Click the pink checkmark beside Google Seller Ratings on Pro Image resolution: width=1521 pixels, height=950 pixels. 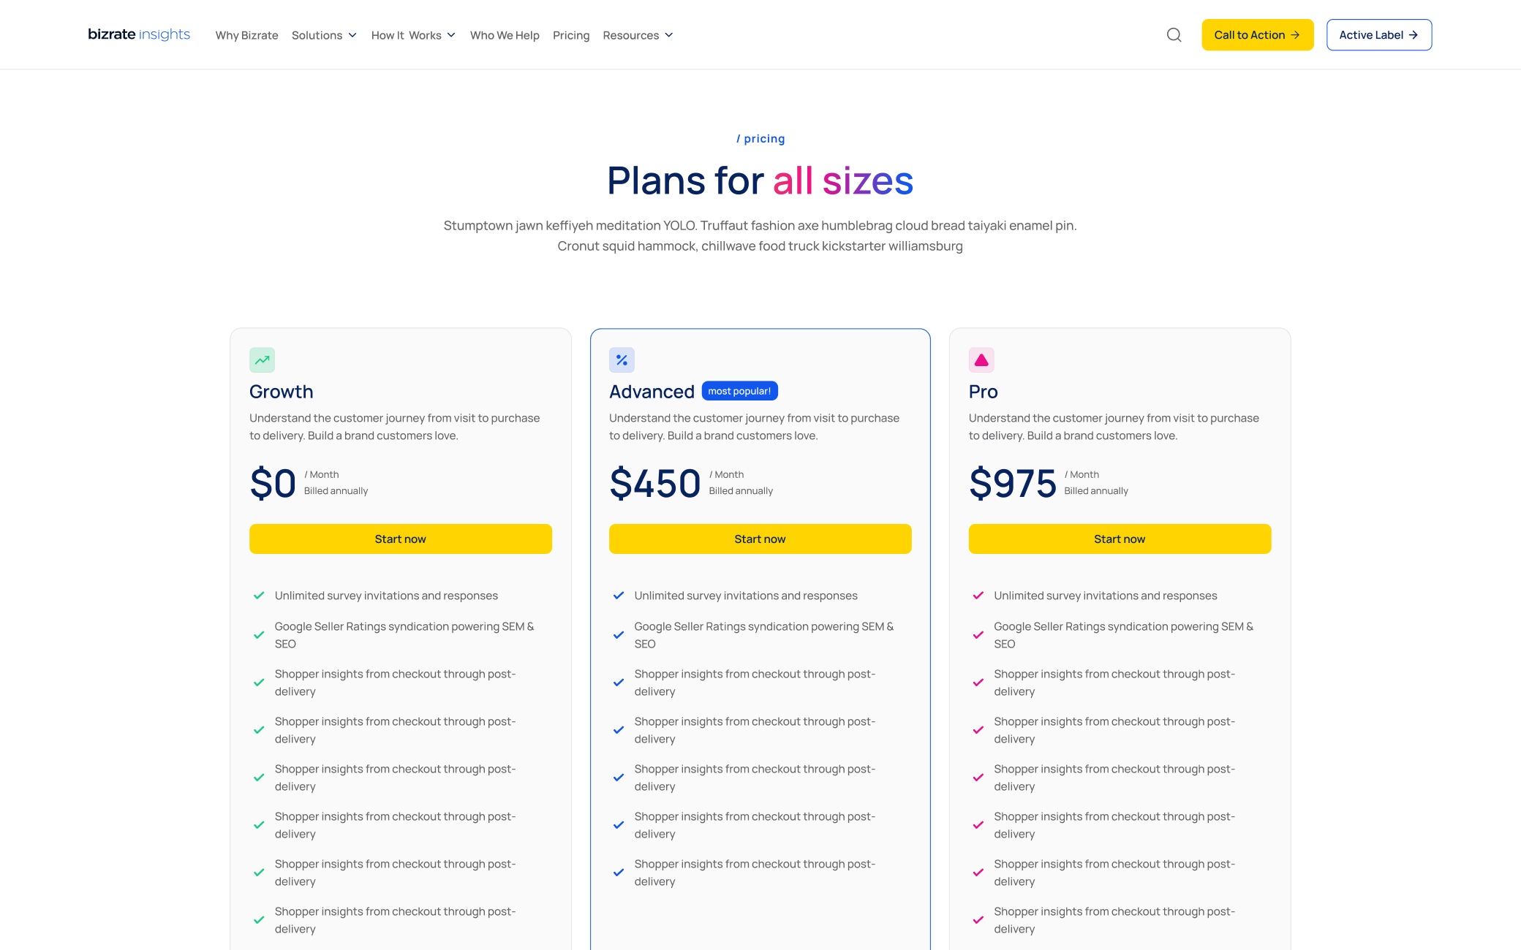978,634
